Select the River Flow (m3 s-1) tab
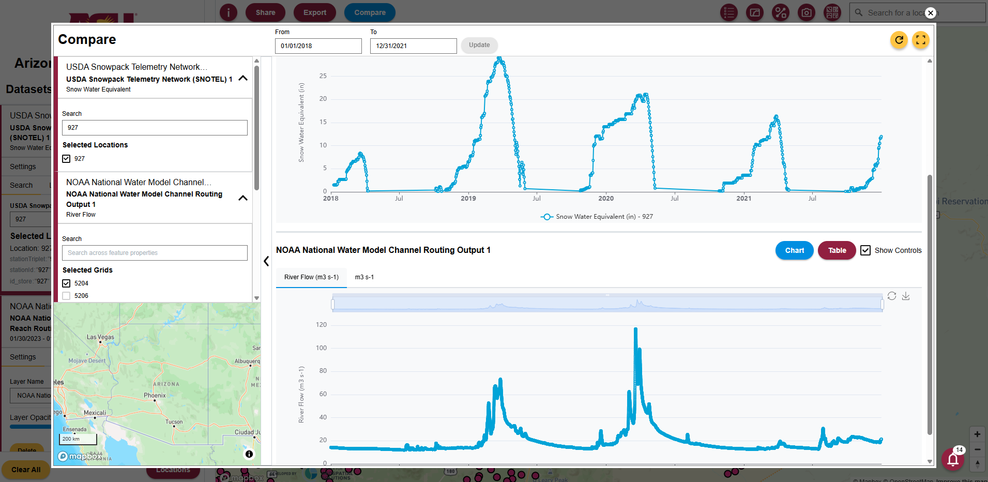This screenshot has width=988, height=482. click(x=311, y=277)
